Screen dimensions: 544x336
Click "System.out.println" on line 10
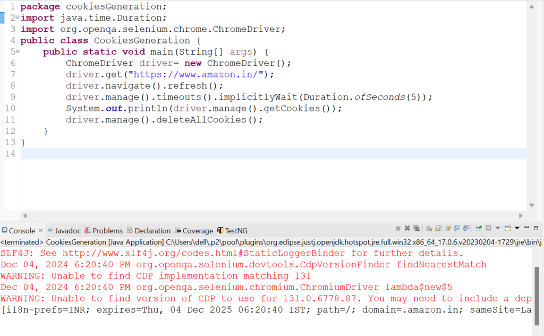(116, 108)
